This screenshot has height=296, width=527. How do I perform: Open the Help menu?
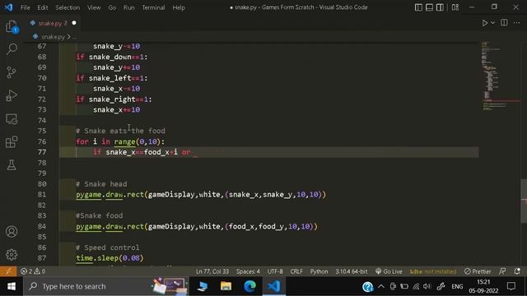[179, 7]
